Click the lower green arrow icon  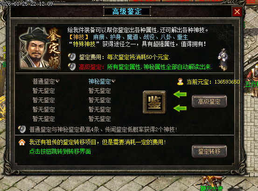(180, 108)
